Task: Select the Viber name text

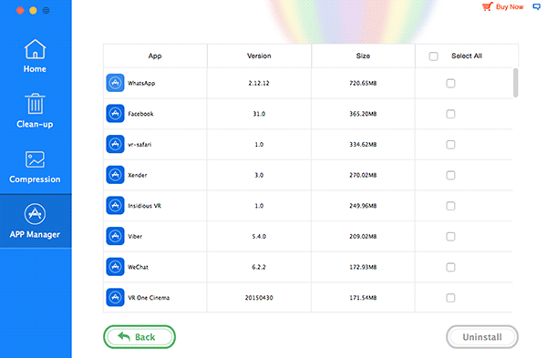Action: point(135,237)
